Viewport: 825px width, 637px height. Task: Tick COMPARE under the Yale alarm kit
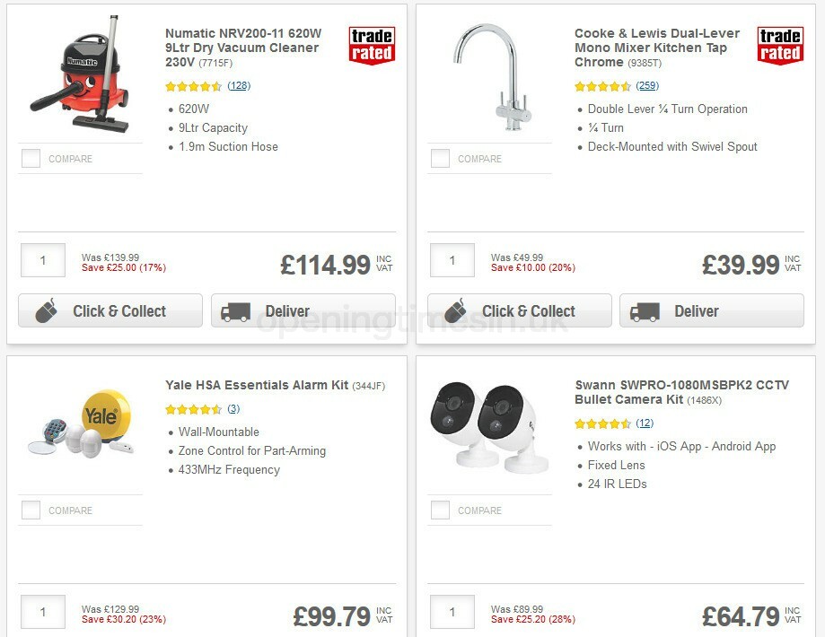pos(31,510)
